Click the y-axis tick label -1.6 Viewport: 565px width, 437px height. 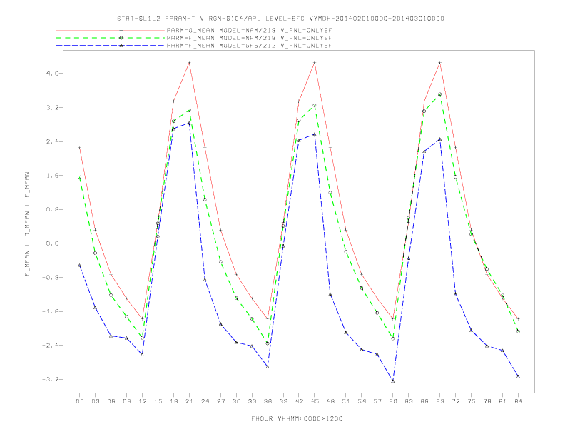51,311
